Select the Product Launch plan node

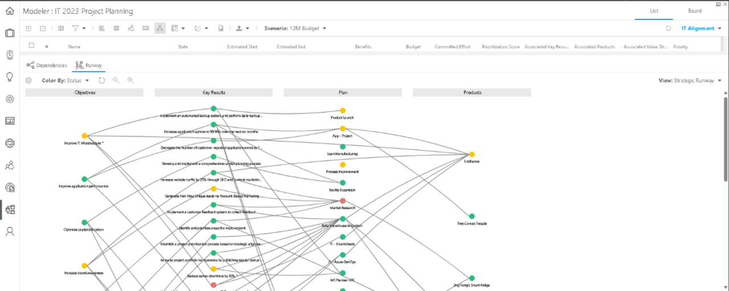343,111
